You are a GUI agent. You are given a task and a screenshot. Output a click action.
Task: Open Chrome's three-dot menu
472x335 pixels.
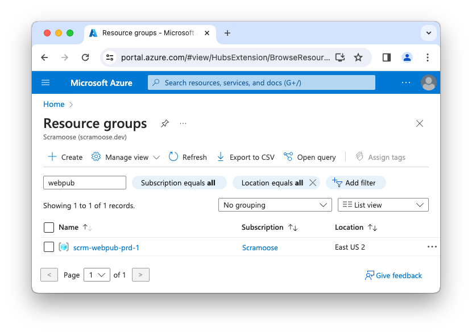point(428,57)
